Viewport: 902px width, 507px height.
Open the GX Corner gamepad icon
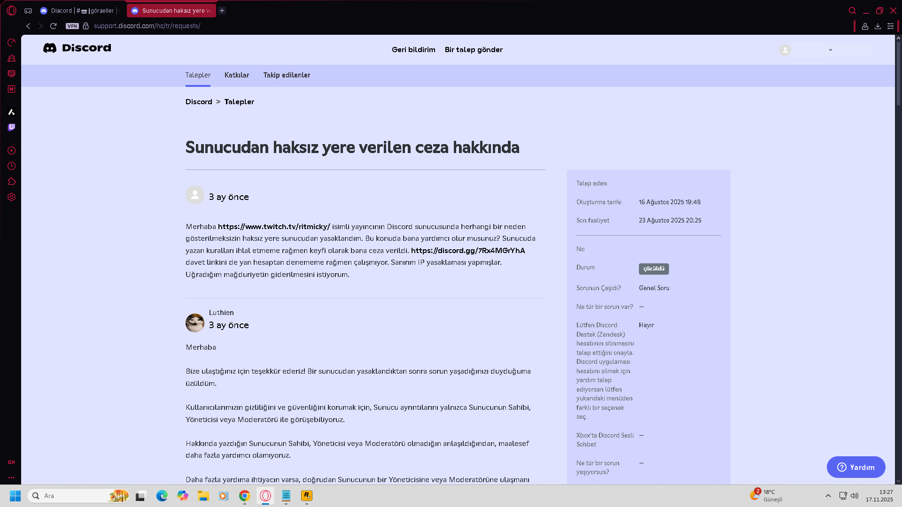coord(28,11)
